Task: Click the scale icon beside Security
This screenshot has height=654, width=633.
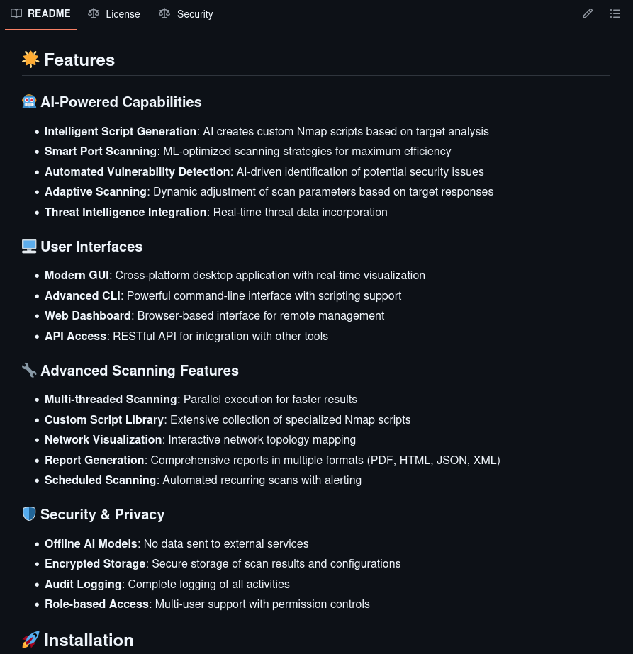Action: coord(164,13)
